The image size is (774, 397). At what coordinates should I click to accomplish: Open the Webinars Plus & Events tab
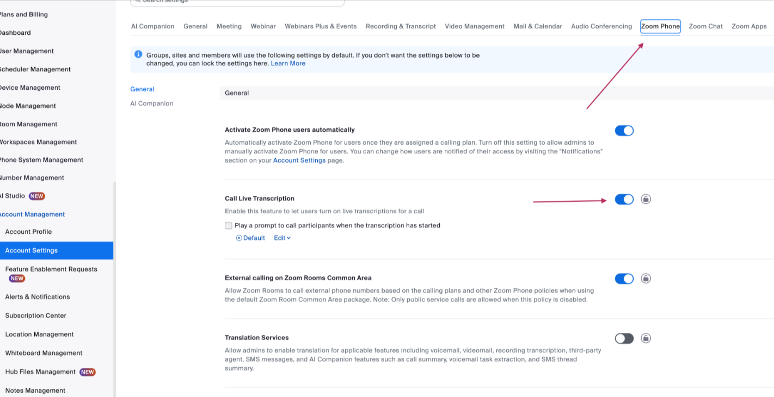[x=321, y=26]
